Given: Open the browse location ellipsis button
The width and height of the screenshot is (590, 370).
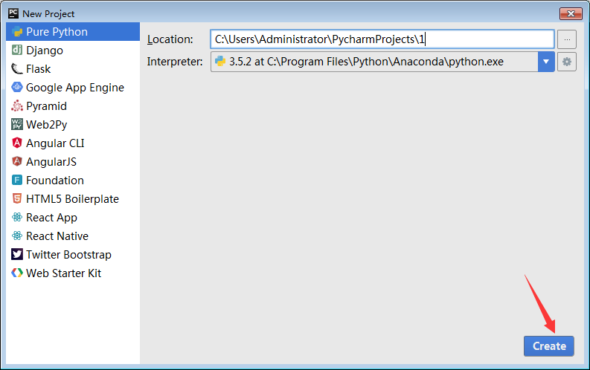Looking at the screenshot, I should click(567, 39).
